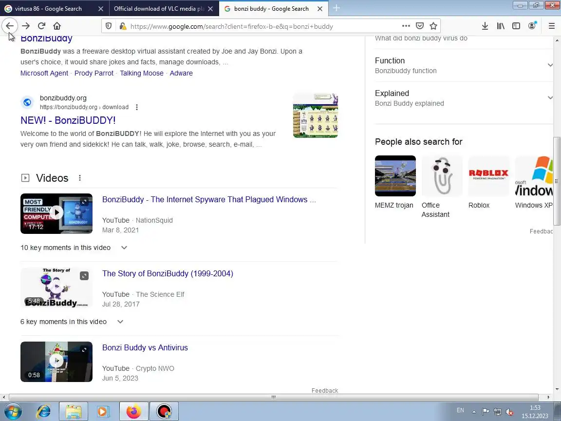561x421 pixels.
Task: Reload the current page
Action: coord(41,26)
